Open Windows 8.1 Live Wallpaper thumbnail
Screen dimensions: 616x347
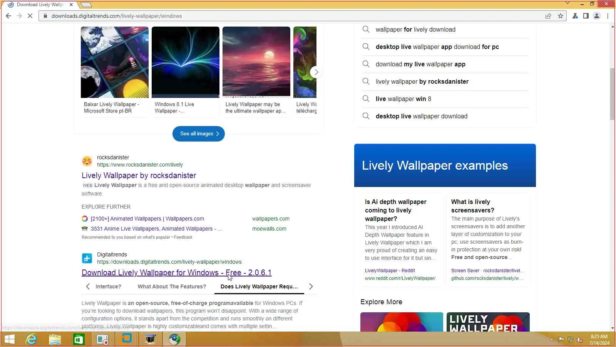(x=186, y=62)
